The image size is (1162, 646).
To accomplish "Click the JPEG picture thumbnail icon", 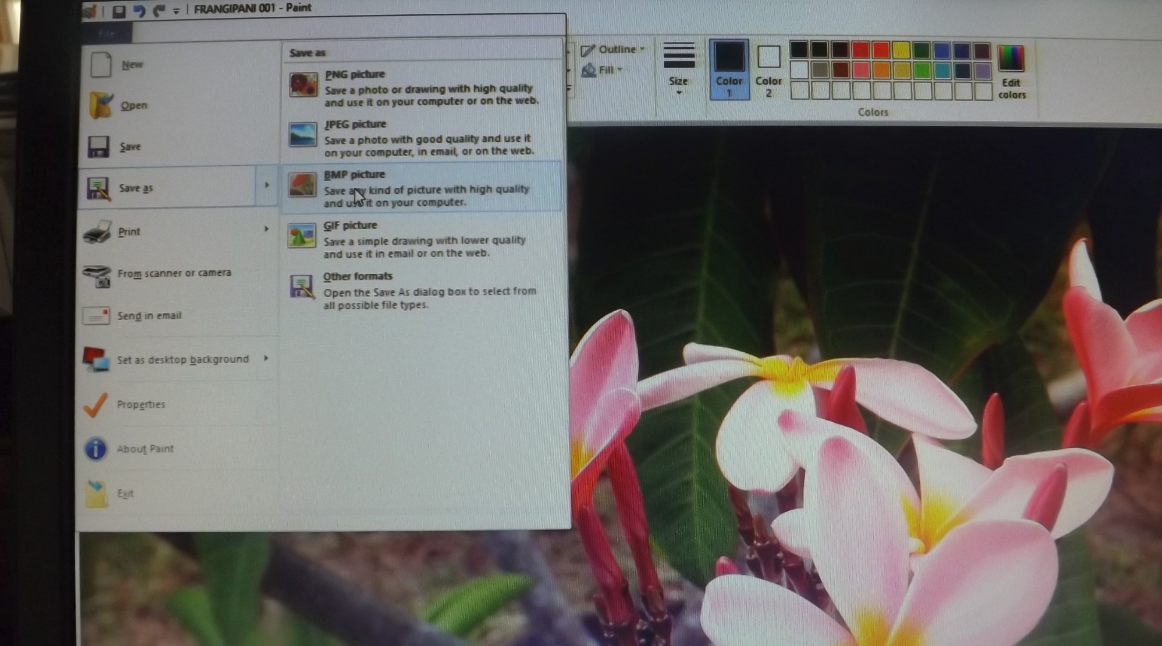I will [303, 135].
